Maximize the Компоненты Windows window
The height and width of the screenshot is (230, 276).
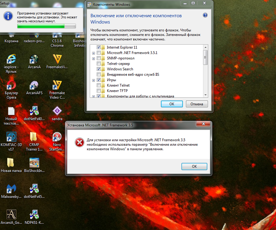[193, 3]
